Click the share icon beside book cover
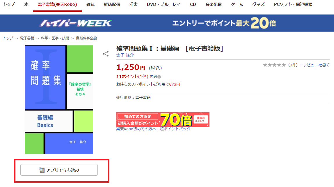This screenshot has width=334, height=187. (x=106, y=54)
